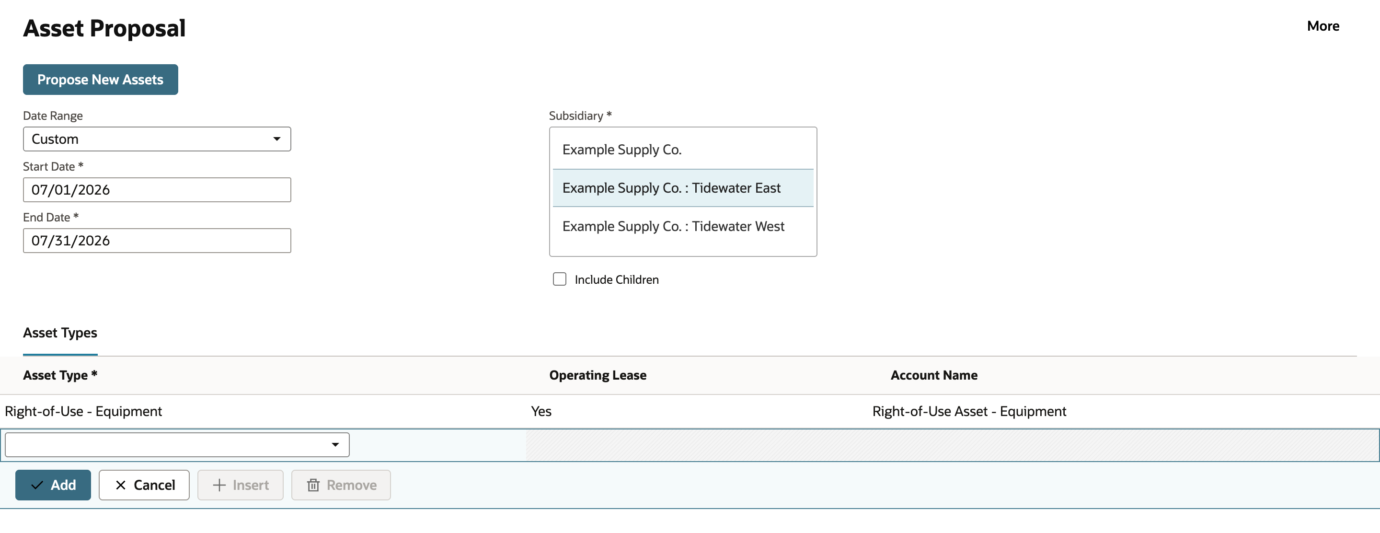Click the Account Name column header

click(x=934, y=375)
